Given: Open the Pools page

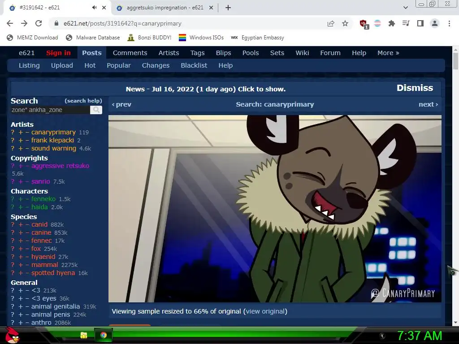Looking at the screenshot, I should 251,53.
